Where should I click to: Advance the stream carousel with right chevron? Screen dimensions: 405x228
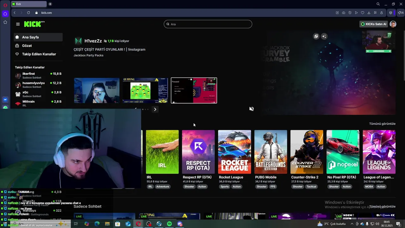pos(155,109)
